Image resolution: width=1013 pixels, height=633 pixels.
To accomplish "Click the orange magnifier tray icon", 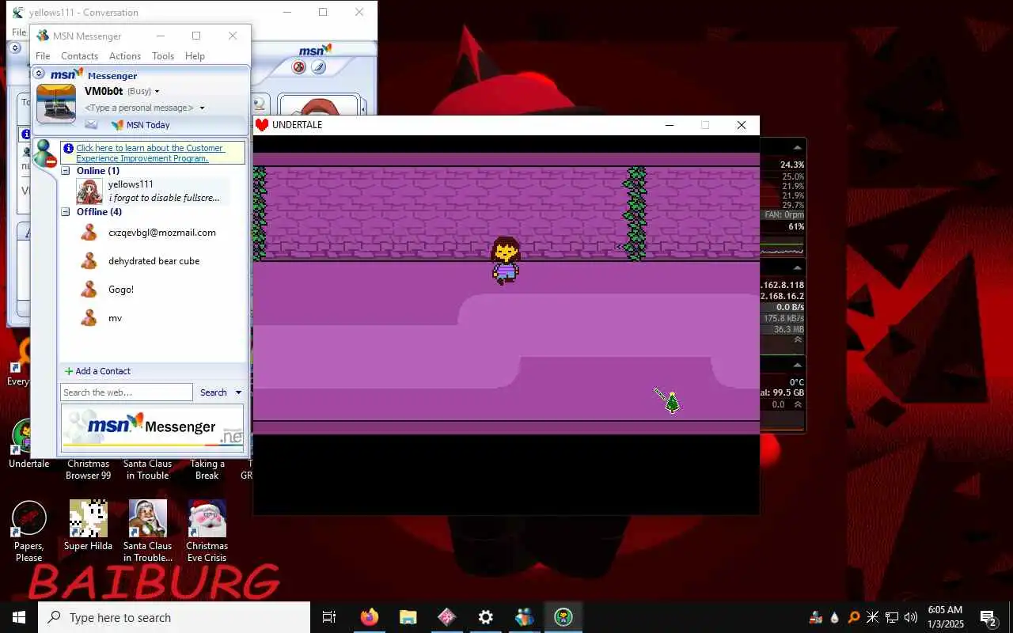I will [854, 617].
